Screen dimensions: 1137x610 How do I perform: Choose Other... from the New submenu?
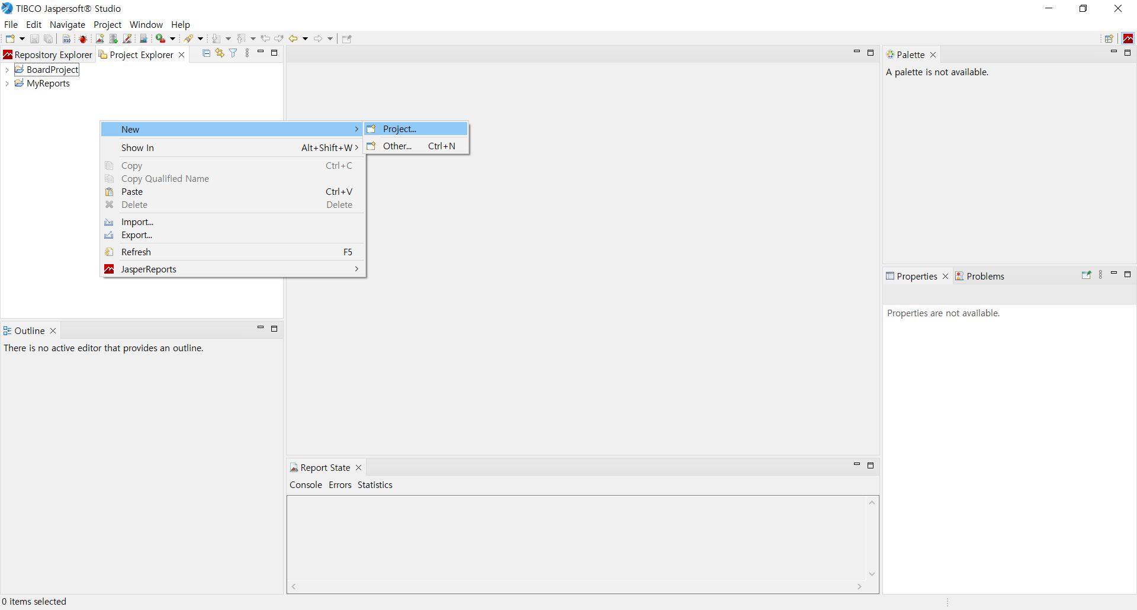tap(416, 146)
